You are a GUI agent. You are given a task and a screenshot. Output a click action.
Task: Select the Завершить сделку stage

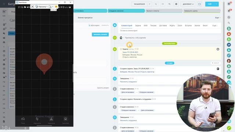202,11
